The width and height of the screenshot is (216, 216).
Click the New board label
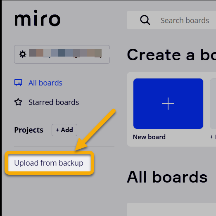[149, 137]
